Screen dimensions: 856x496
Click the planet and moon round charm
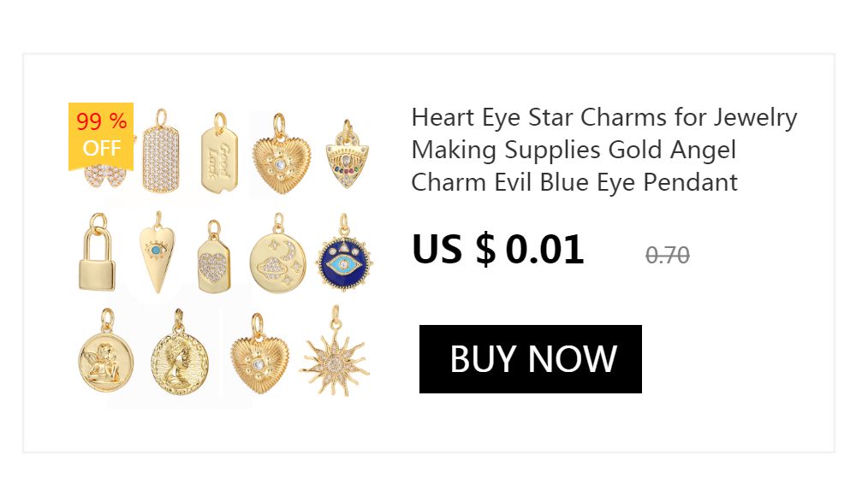click(278, 253)
